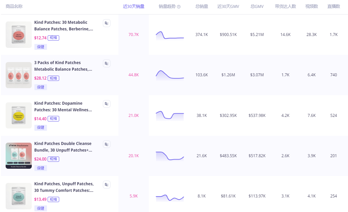Click translate icon beside Dopamine Patches
This screenshot has height=212, width=348.
pyautogui.click(x=107, y=104)
